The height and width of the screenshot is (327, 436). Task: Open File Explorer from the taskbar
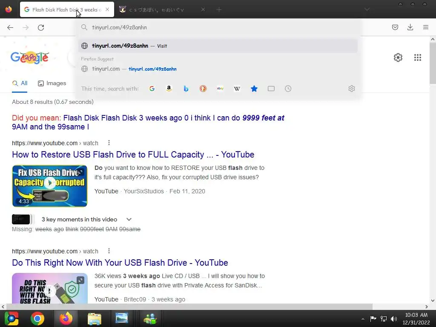[95, 318]
